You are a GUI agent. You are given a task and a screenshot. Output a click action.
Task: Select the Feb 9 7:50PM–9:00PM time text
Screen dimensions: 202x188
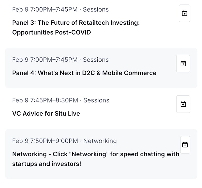pos(45,141)
